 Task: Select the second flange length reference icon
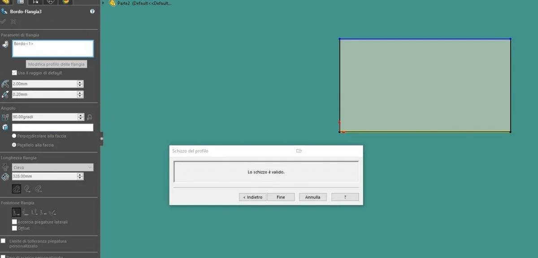27,189
